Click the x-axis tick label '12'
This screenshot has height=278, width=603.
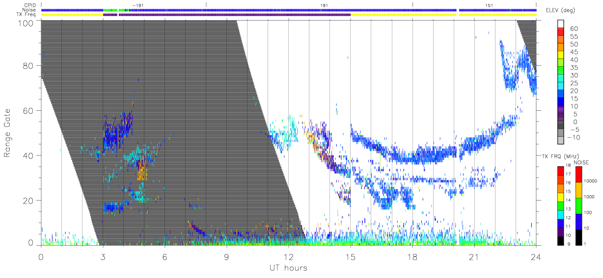tap(288, 256)
